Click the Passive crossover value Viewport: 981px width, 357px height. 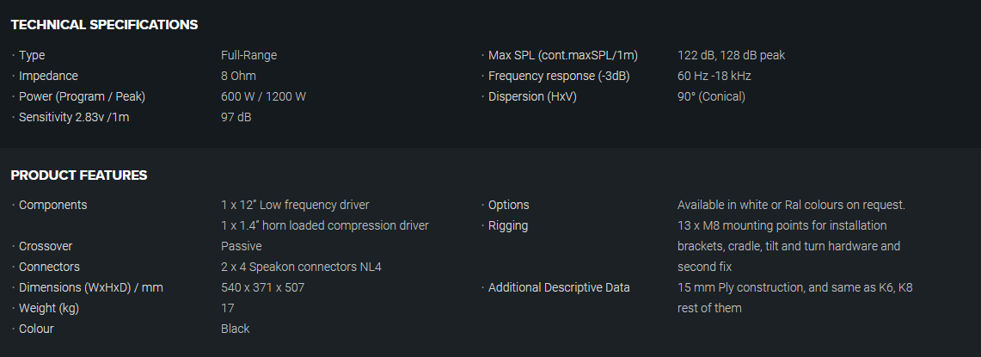[242, 246]
